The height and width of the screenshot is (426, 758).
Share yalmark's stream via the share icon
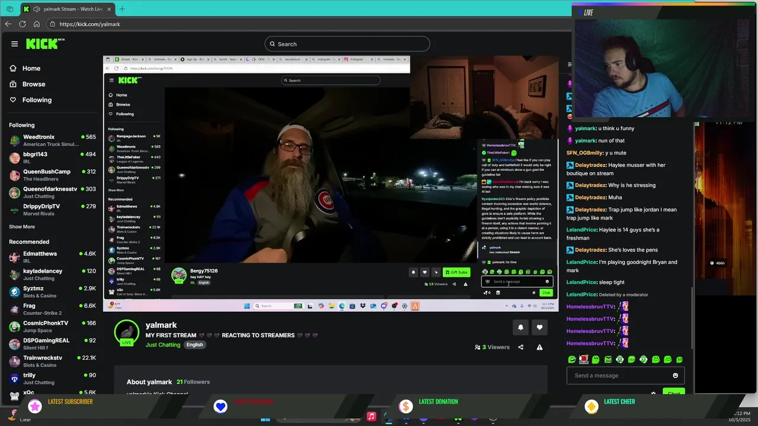click(521, 347)
